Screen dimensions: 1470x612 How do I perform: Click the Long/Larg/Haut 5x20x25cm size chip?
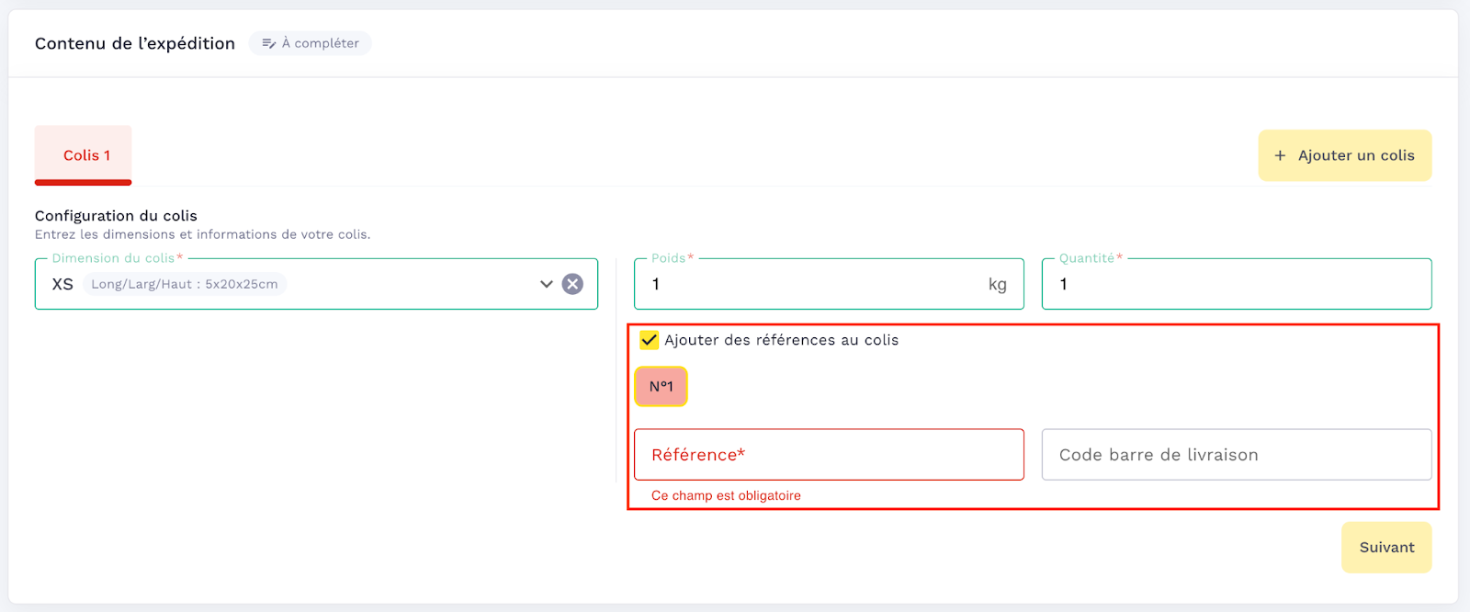click(x=185, y=284)
